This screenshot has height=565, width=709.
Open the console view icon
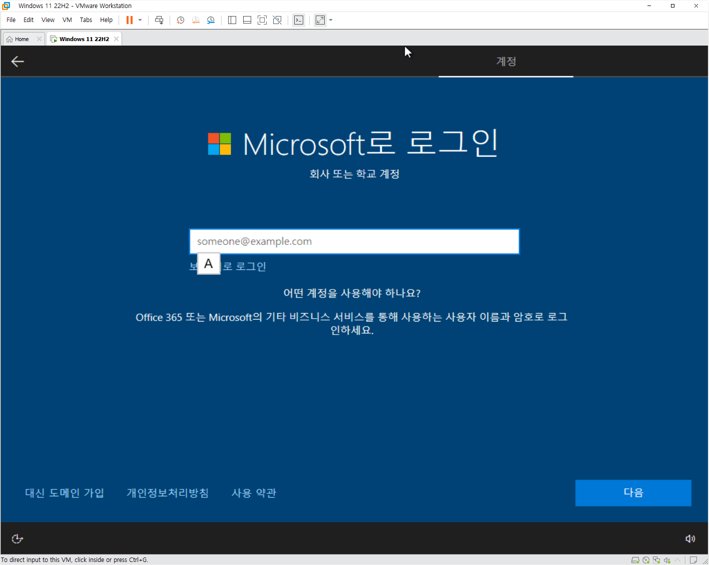299,20
